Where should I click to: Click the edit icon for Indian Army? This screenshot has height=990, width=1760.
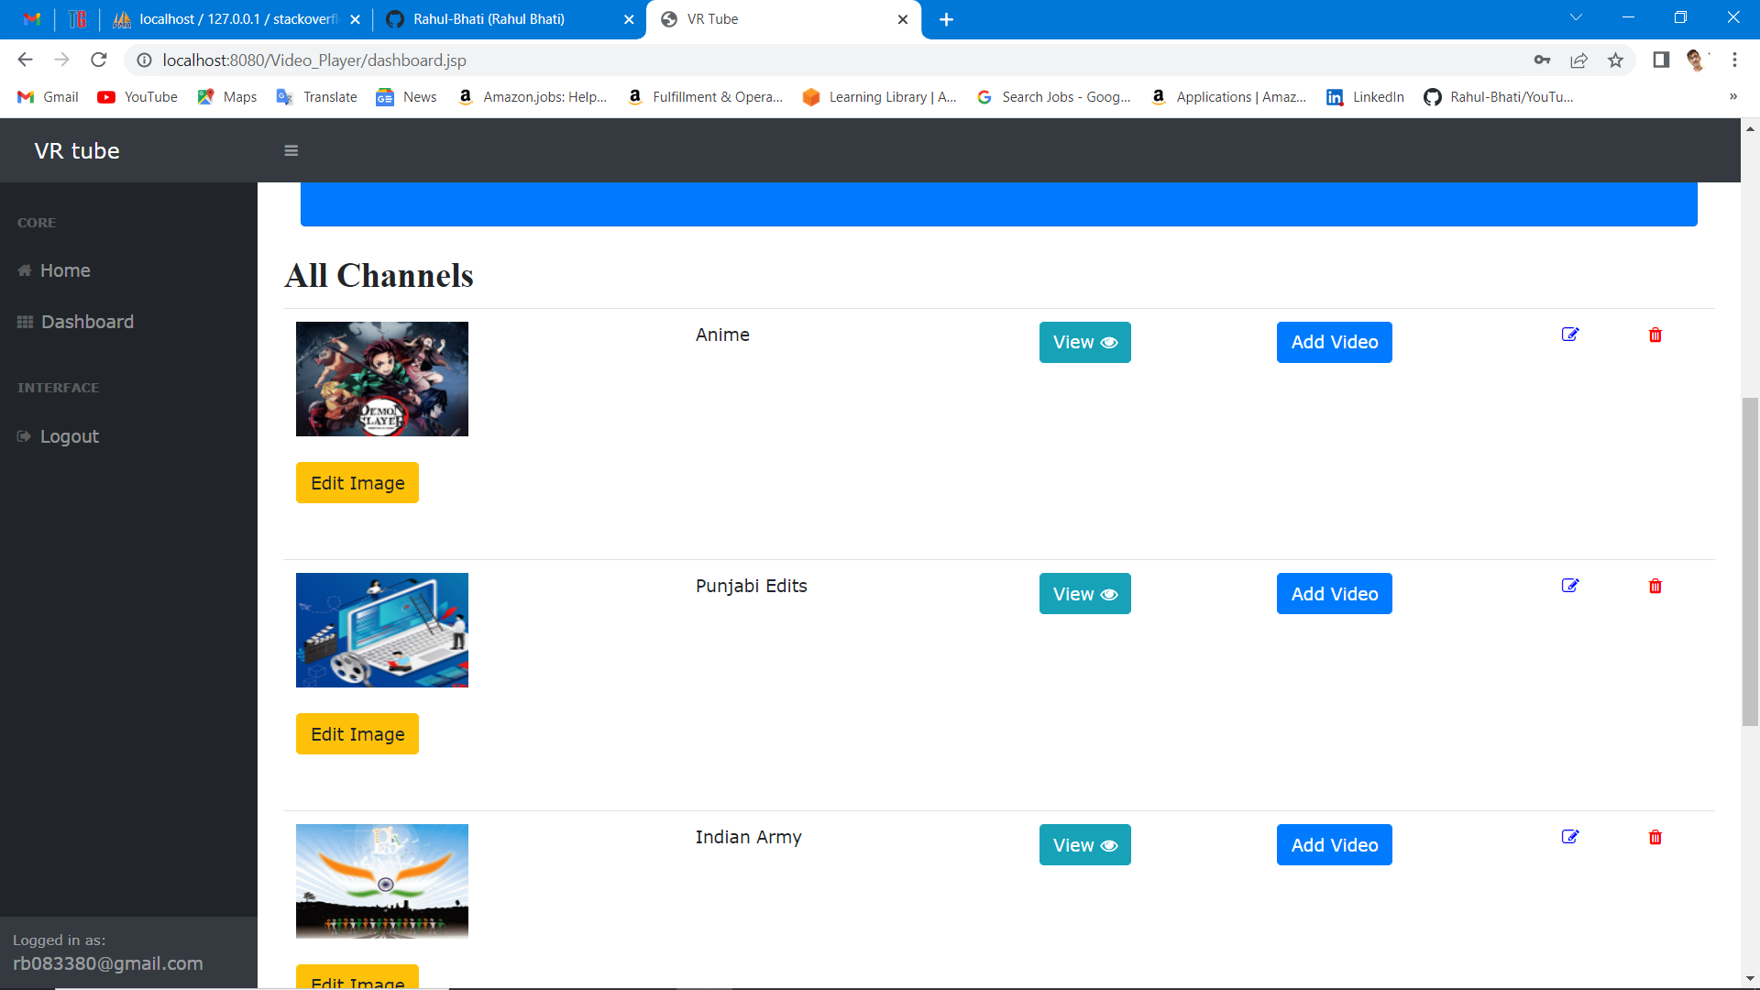coord(1570,837)
